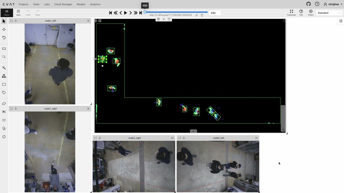Click the canvas reload icon
344x193 pixels.
coord(169,19)
